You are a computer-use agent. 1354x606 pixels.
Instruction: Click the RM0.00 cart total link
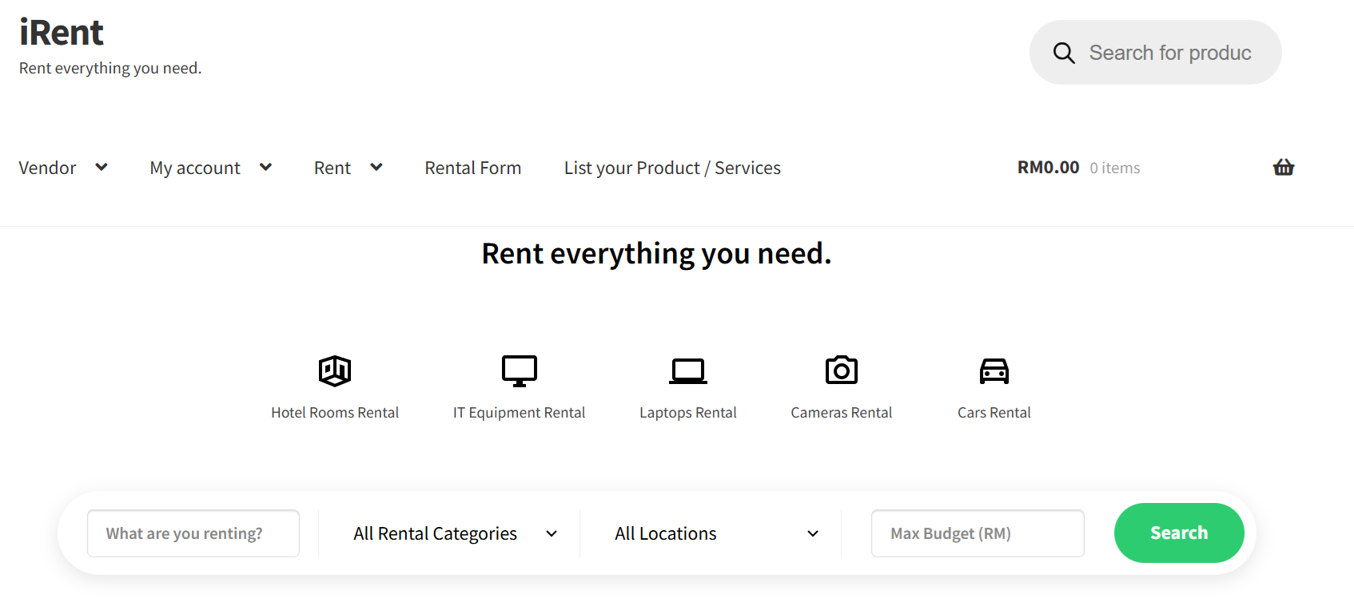point(1048,168)
